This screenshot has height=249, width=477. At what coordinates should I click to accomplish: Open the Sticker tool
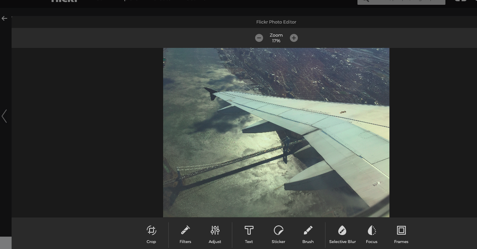[278, 234]
